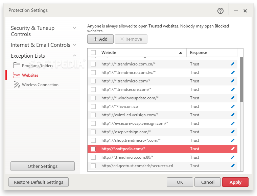Image resolution: width=257 pixels, height=196 pixels.
Task: Open Security & Tuneup Controls section
Action: [32, 31]
